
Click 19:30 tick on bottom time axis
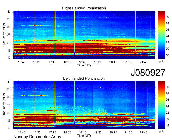[x=98, y=132]
